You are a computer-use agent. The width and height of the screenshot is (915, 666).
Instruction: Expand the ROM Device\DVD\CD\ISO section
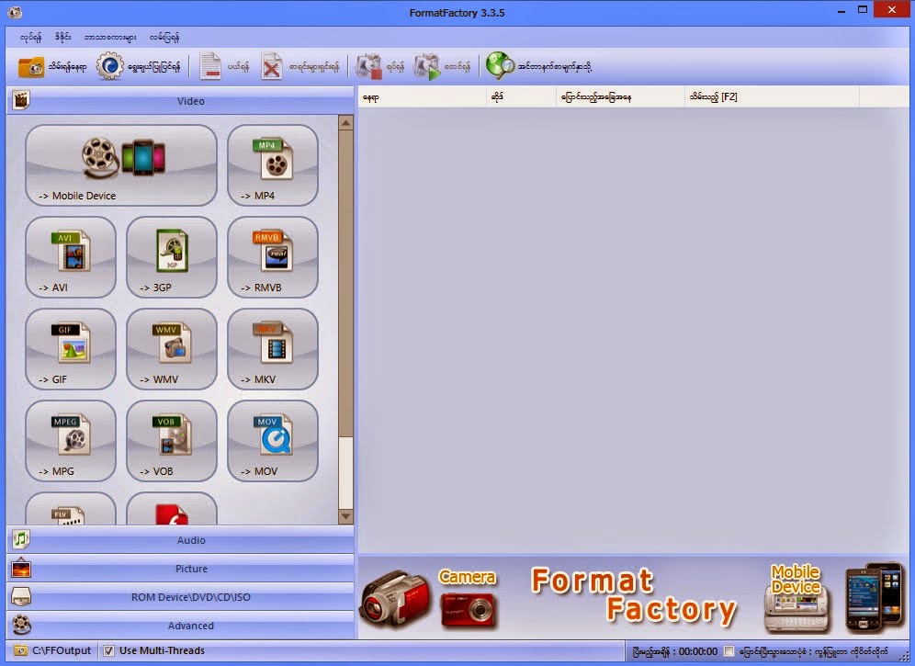(180, 597)
